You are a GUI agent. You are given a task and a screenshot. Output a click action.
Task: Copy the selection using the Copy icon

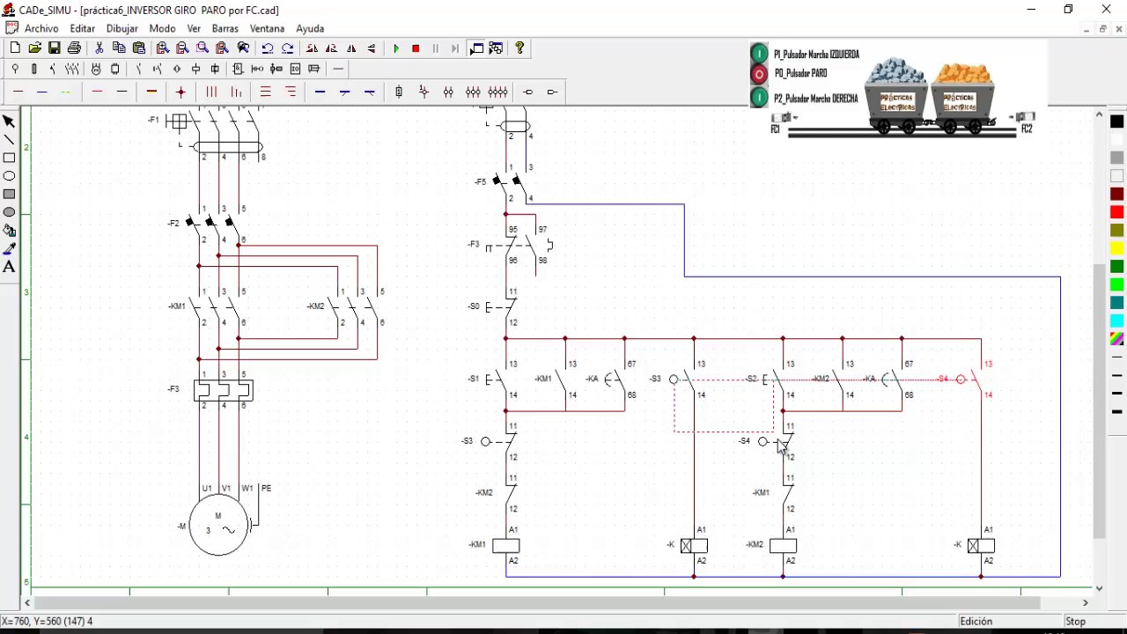click(x=119, y=48)
